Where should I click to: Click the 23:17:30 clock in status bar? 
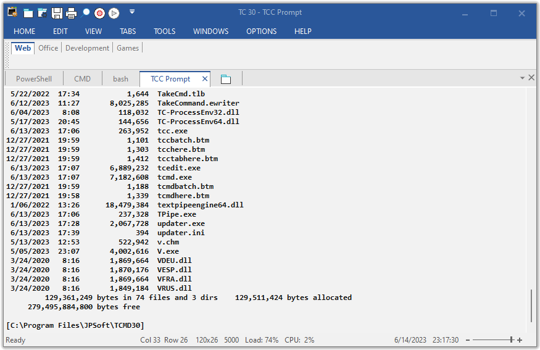446,340
